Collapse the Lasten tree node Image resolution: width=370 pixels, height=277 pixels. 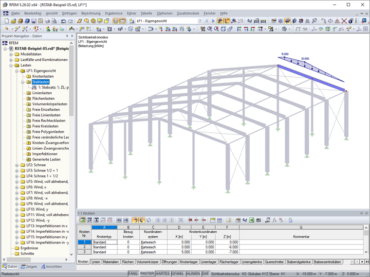pos(11,65)
